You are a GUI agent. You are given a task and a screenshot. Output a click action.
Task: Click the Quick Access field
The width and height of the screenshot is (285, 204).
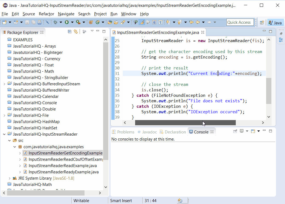(x=240, y=22)
